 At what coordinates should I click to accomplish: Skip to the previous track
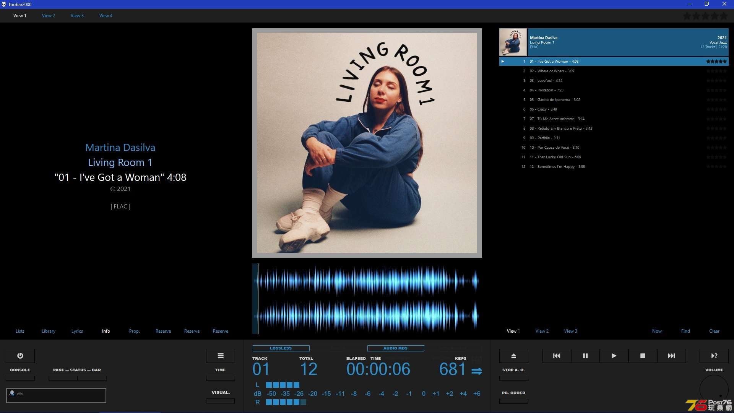coord(557,356)
